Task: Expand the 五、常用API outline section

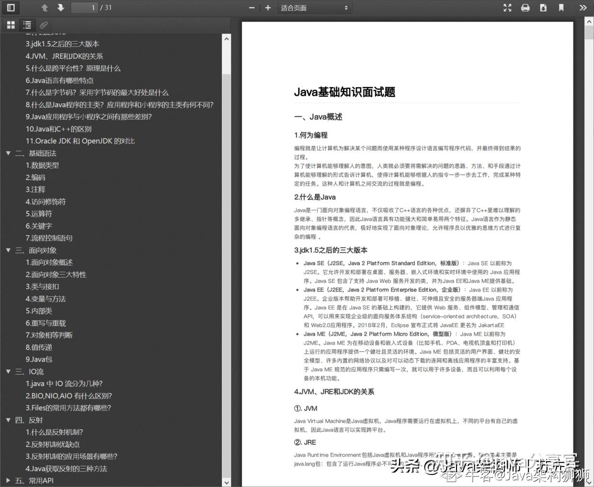Action: click(8, 480)
